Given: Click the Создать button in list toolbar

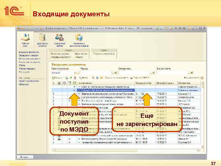Looking at the screenshot, I should click(57, 78).
